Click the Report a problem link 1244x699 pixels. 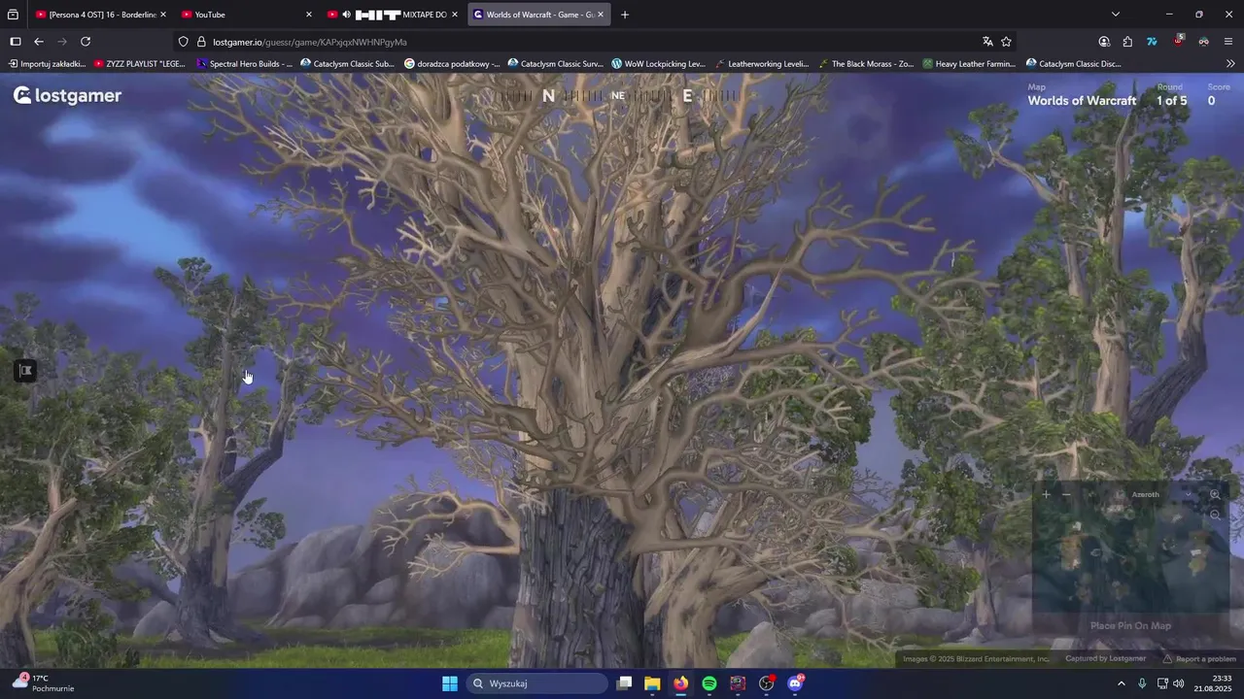click(1199, 658)
